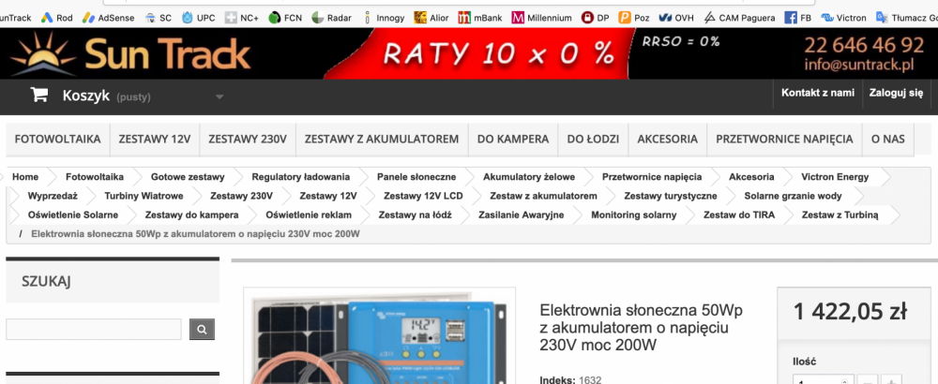This screenshot has height=384, width=938.
Task: Open Wyprzedaż link
Action: click(53, 196)
